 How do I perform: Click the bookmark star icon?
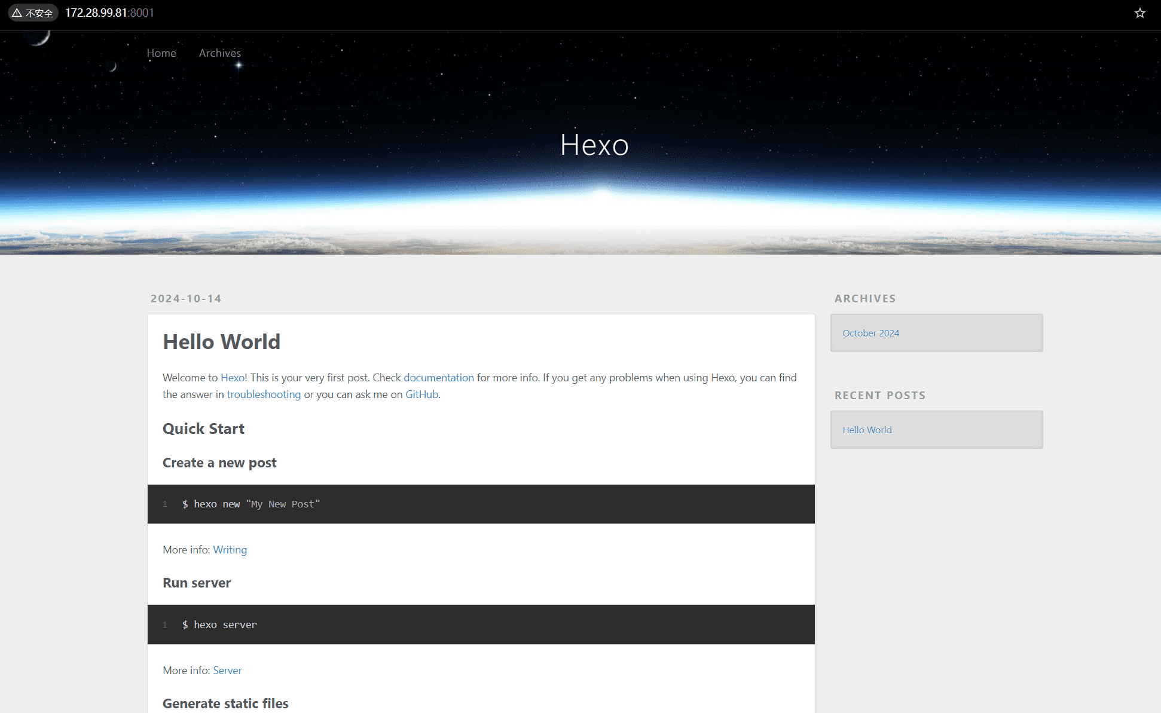(1139, 13)
